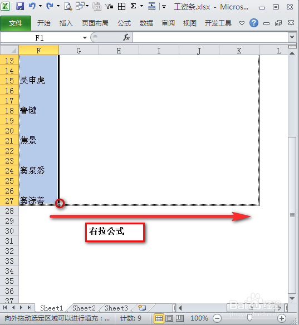Go to previous sheet navigation arrow
This screenshot has height=325, width=299.
click(13, 307)
